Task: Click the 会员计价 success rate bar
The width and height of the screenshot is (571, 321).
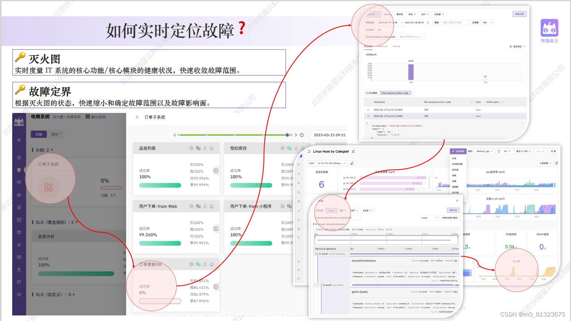Action: 76,274
